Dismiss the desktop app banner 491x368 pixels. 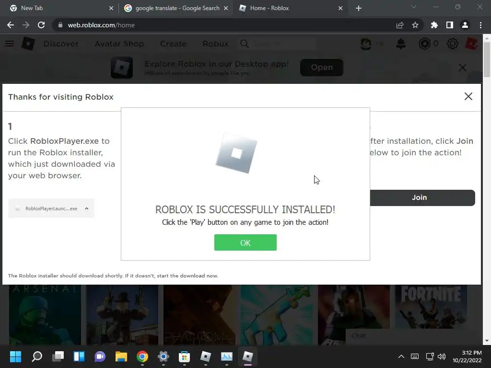(x=463, y=67)
